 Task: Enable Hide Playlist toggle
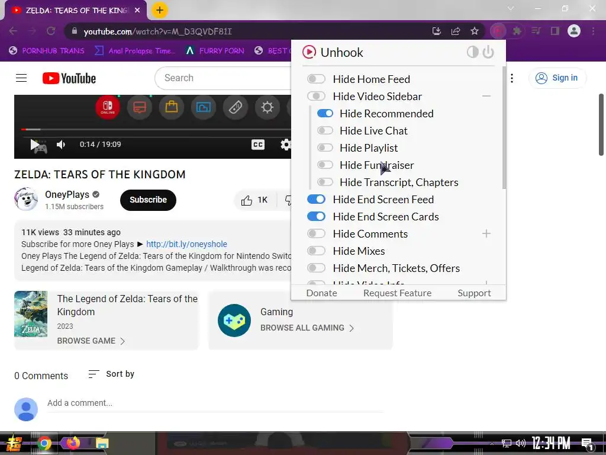(x=325, y=148)
